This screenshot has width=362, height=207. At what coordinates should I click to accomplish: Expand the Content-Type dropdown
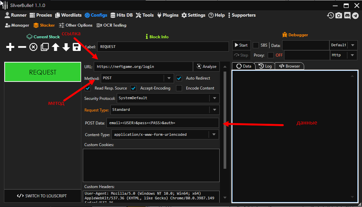pyautogui.click(x=214, y=134)
